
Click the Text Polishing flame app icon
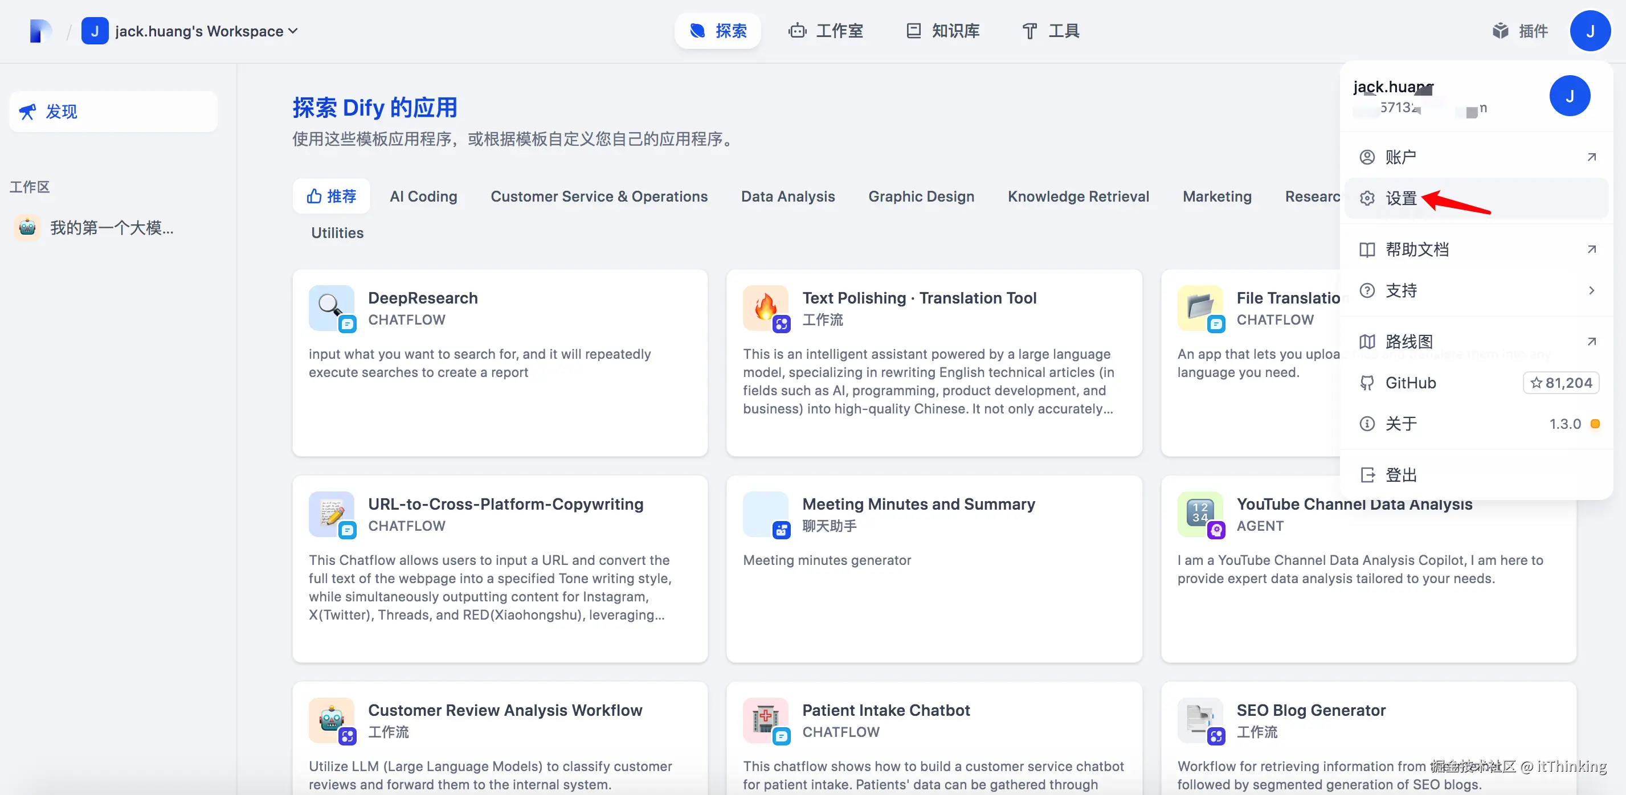[765, 306]
